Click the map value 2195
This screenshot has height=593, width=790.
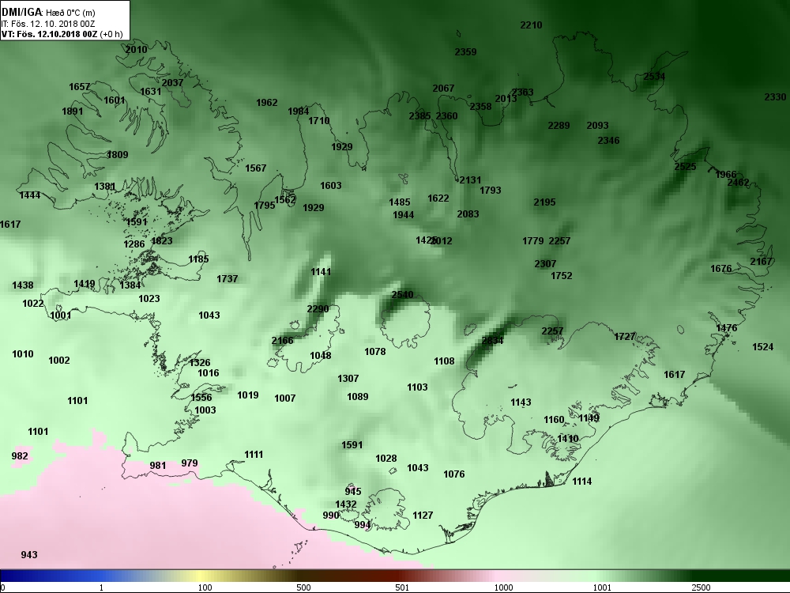tap(544, 202)
